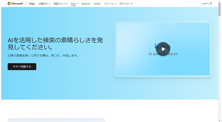Click the 今すぐ体験する button
Viewport: 222px width, 122px height.
pyautogui.click(x=22, y=67)
